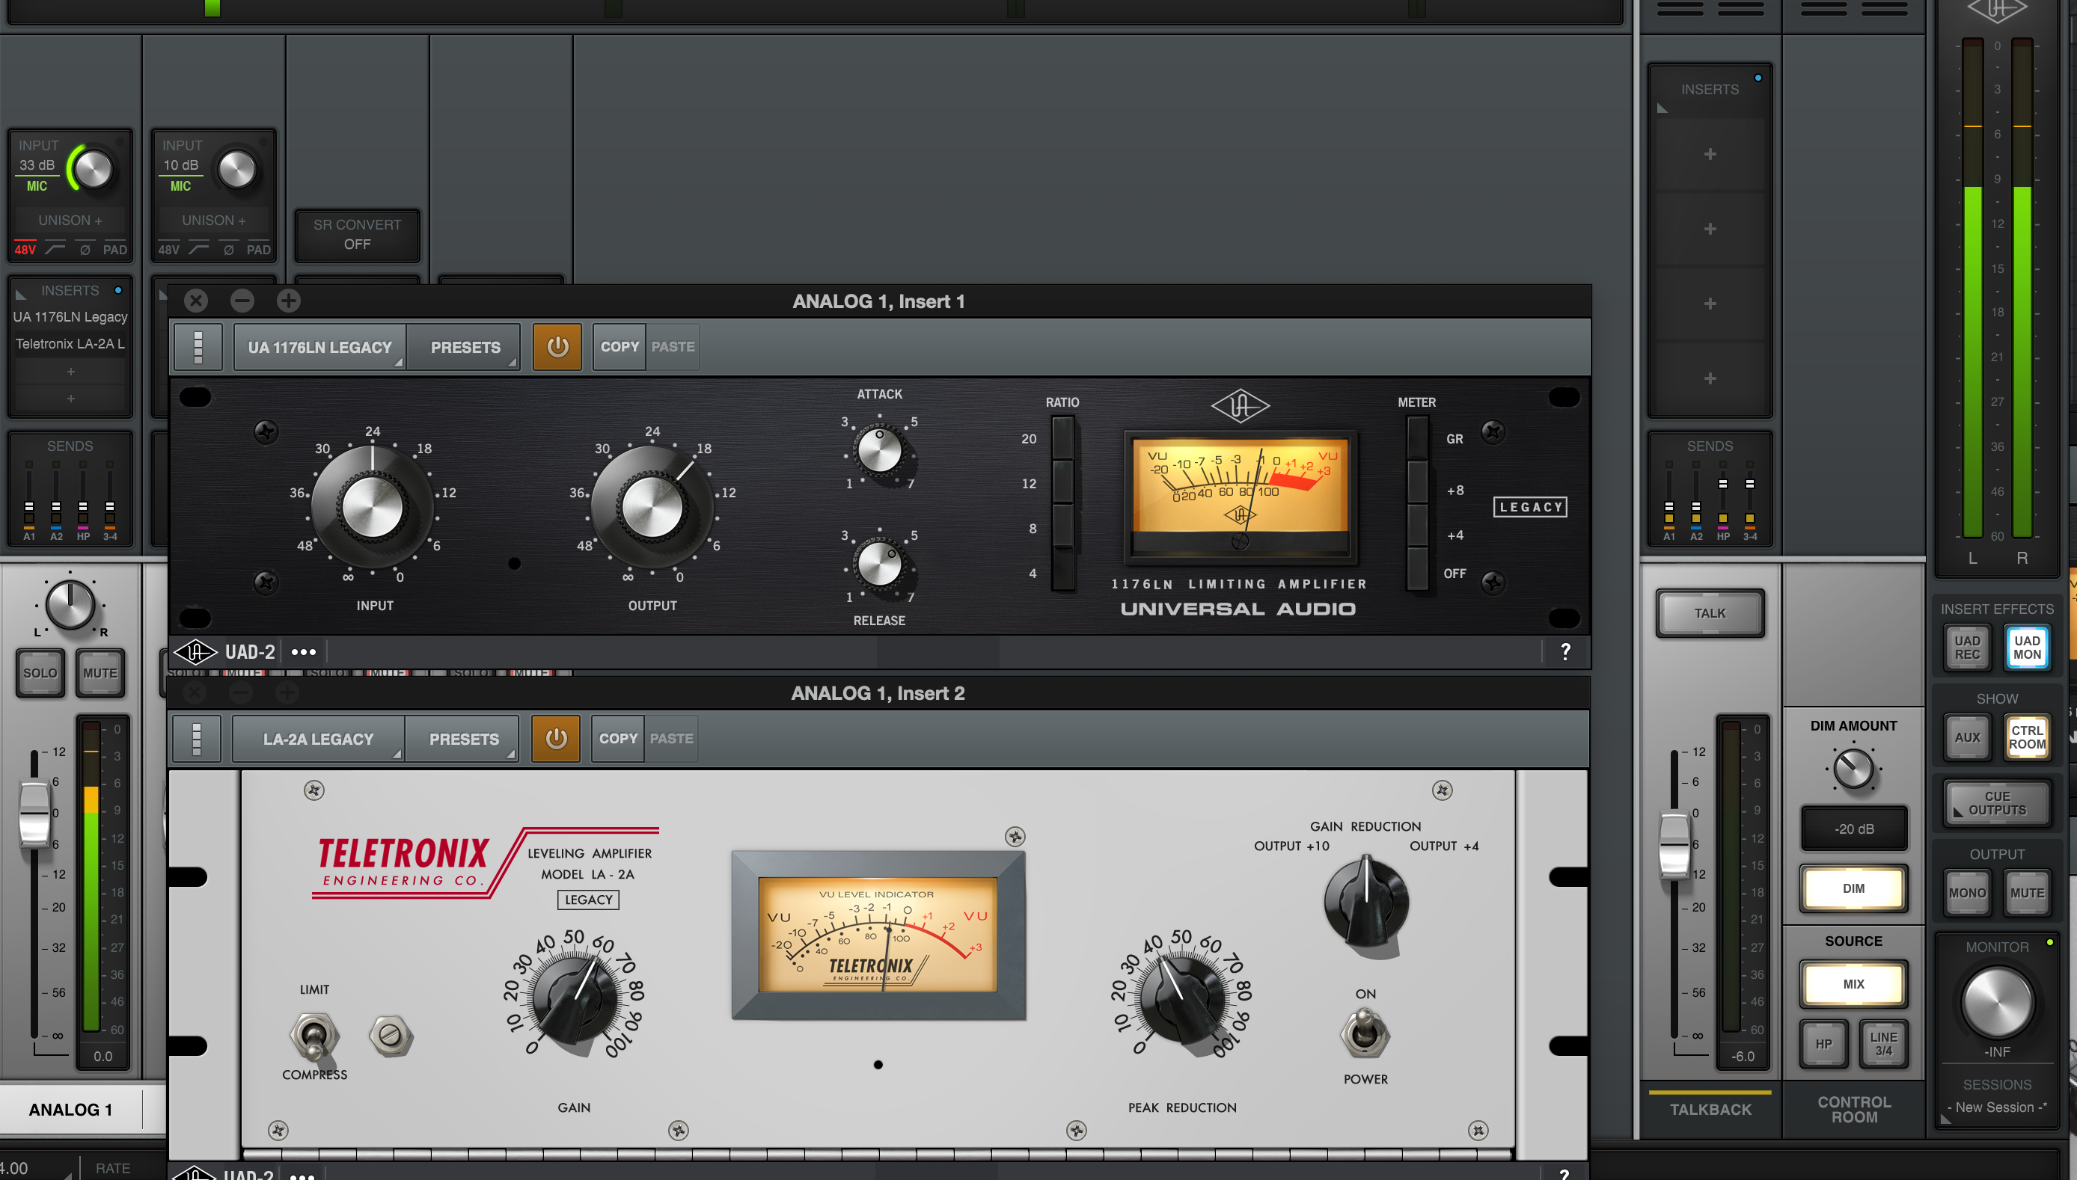This screenshot has width=2077, height=1180.
Task: Select UA 1176LN Legacy insert slot
Action: (x=70, y=317)
